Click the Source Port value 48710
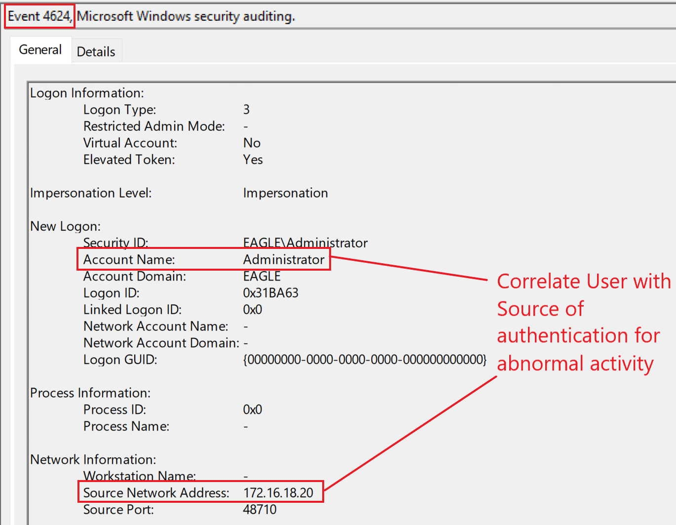 click(260, 510)
